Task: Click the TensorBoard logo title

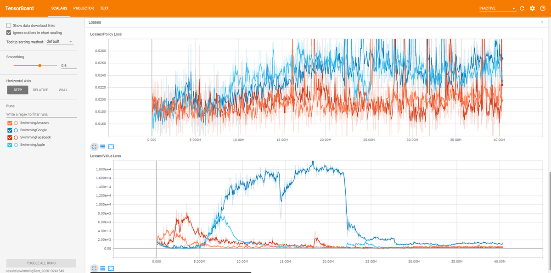Action: point(20,9)
